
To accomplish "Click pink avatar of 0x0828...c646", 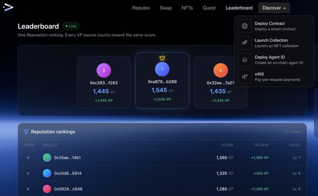I will tap(47, 189).
